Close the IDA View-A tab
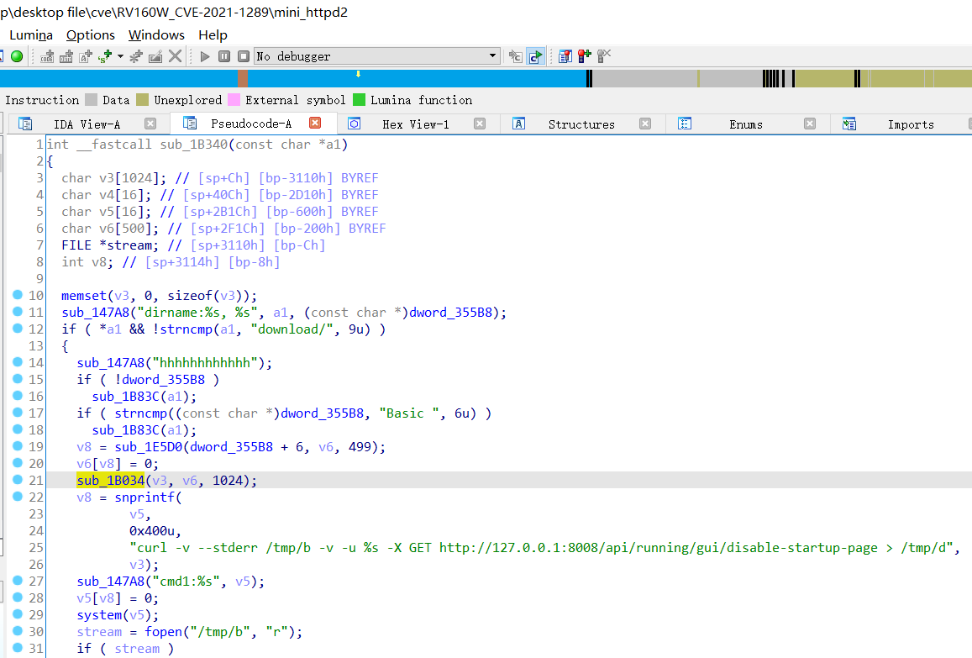 150,124
